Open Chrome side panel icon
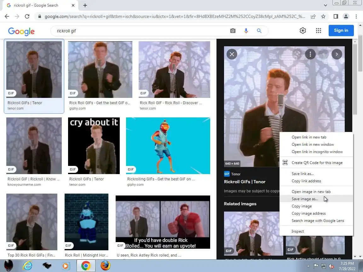Image resolution: width=363 pixels, height=272 pixels. coord(336,16)
